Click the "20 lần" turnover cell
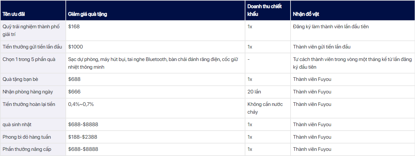The width and height of the screenshot is (415, 156). coord(254,92)
